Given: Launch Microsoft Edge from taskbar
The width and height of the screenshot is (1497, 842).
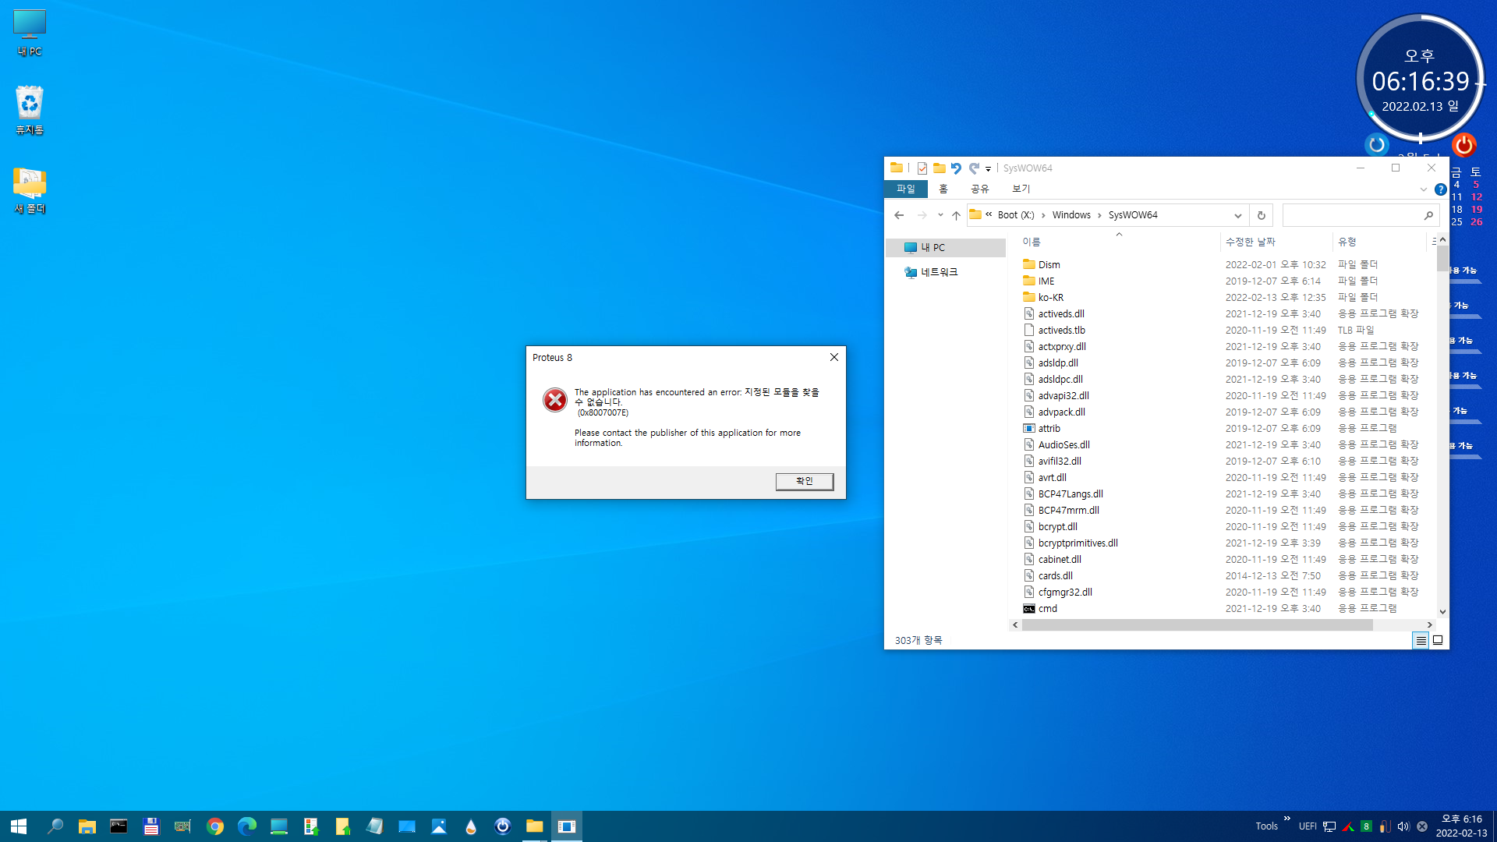Looking at the screenshot, I should [246, 826].
